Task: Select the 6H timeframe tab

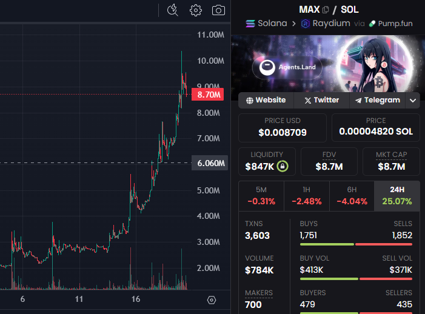Action: (352, 196)
